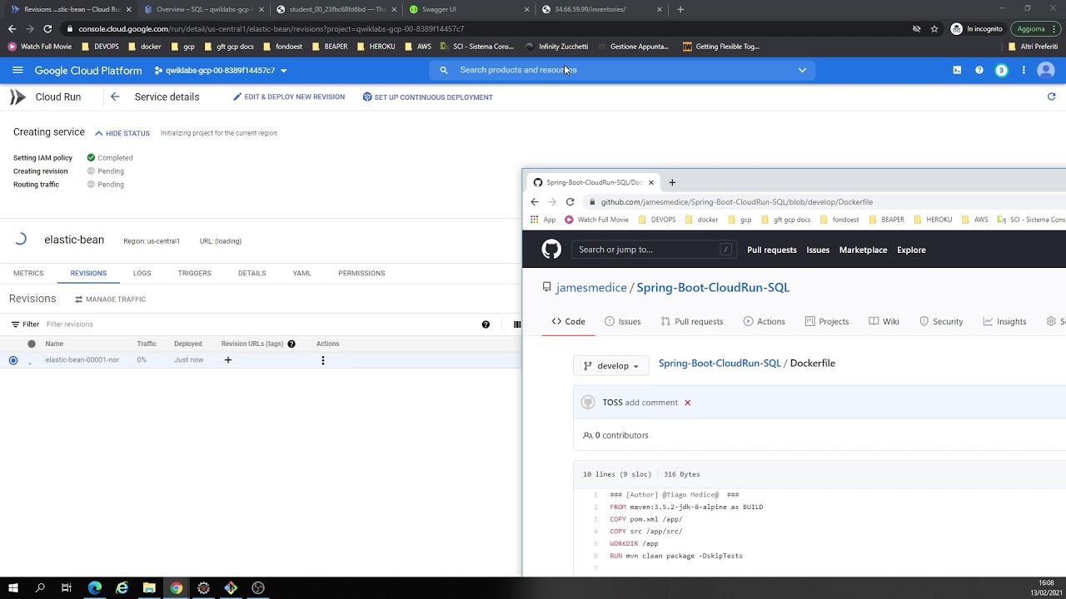Image resolution: width=1066 pixels, height=599 pixels.
Task: Expand the search bar dropdown arrow
Action: (802, 70)
